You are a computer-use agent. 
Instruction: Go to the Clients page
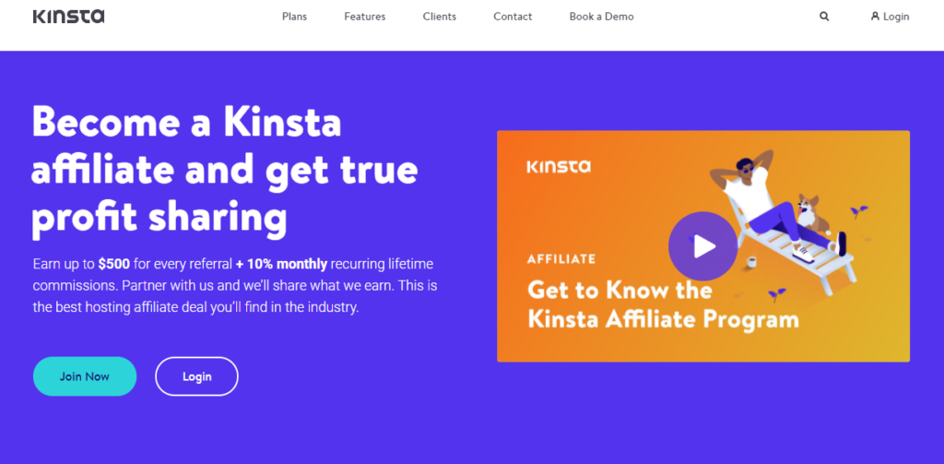(440, 17)
